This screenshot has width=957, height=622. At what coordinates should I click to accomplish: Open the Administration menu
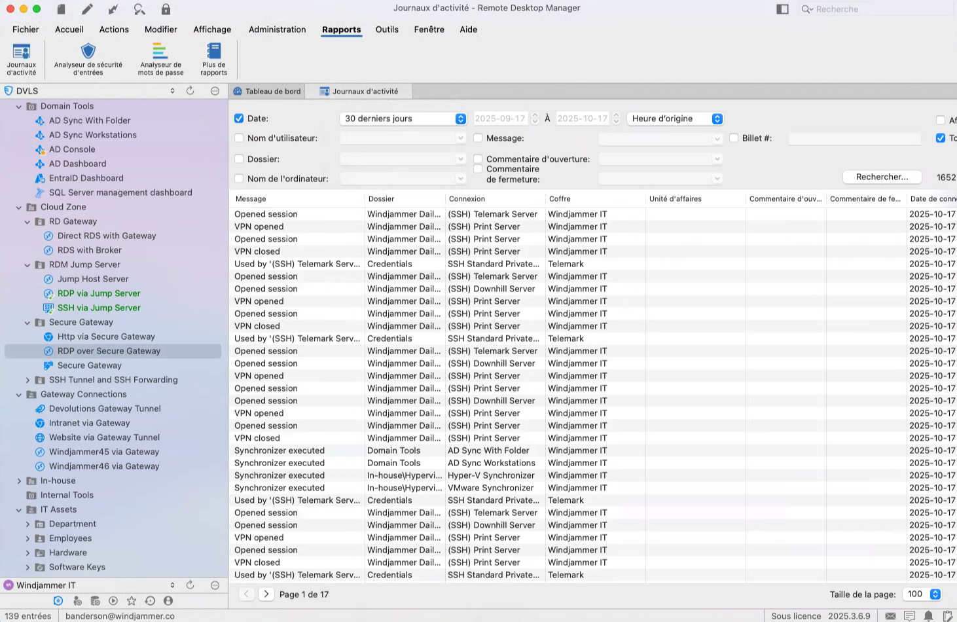277,29
